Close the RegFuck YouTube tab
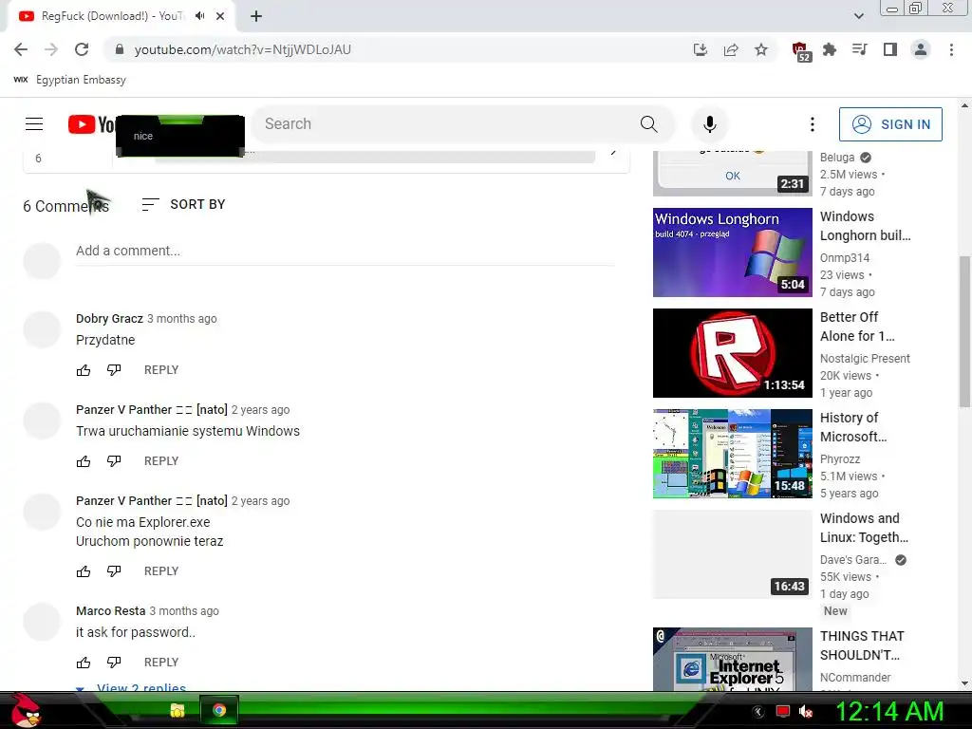Viewport: 972px width, 729px height. [220, 16]
